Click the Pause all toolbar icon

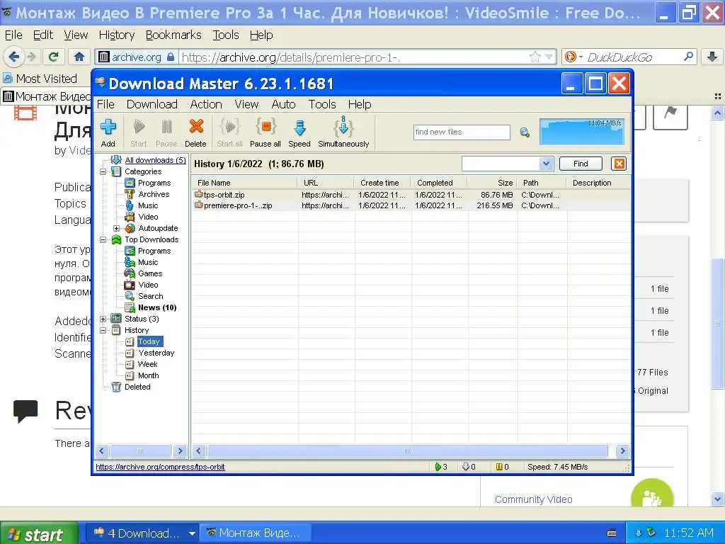266,132
